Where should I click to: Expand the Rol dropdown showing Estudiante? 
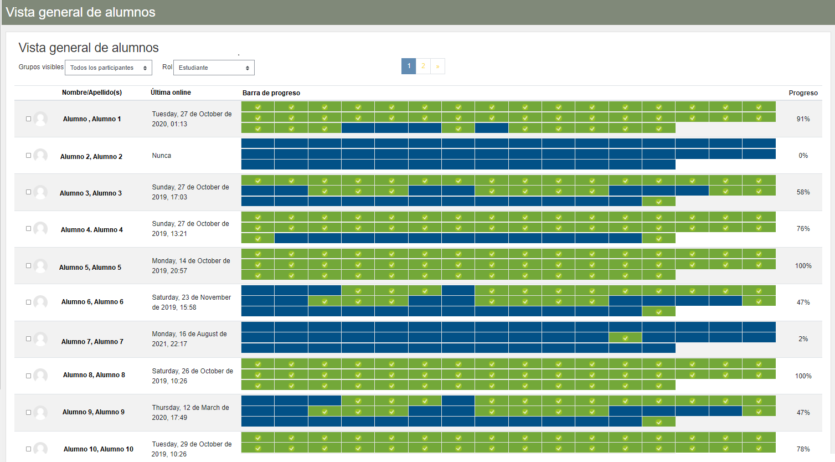tap(214, 68)
